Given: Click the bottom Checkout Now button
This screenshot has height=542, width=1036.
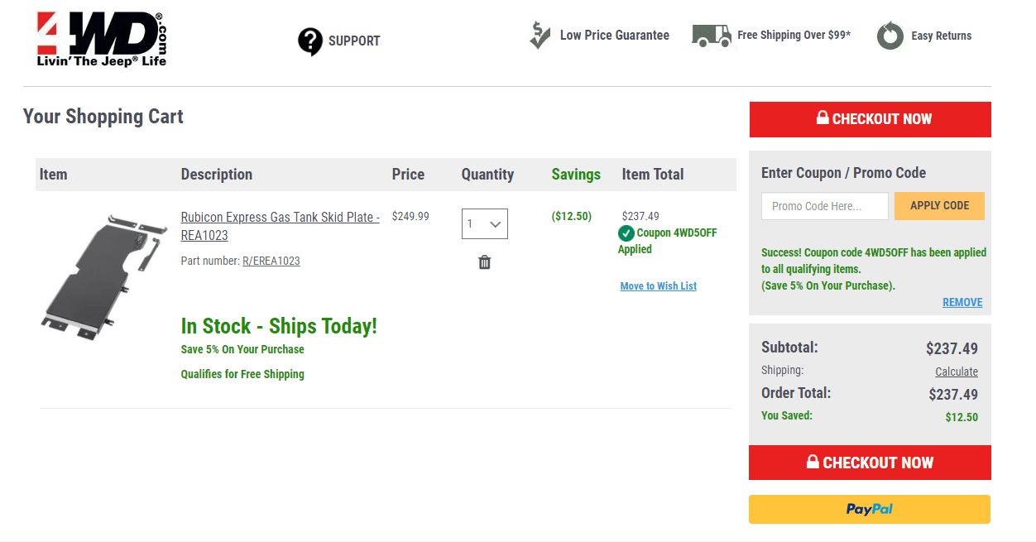Looking at the screenshot, I should 870,463.
